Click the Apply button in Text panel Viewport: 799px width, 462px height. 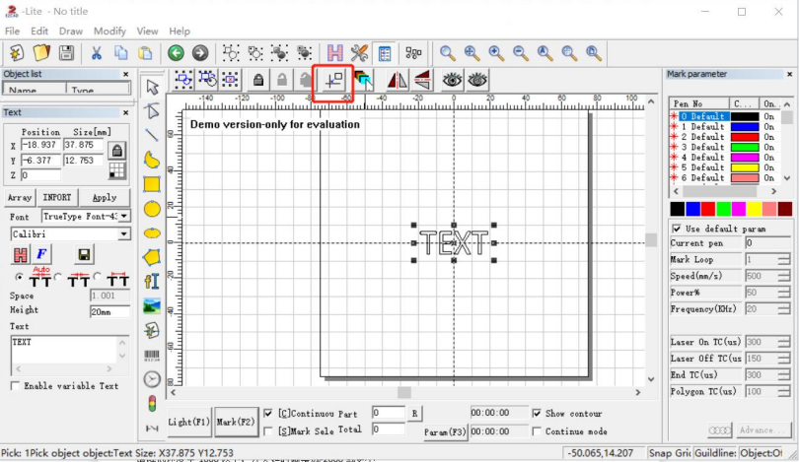pyautogui.click(x=104, y=198)
